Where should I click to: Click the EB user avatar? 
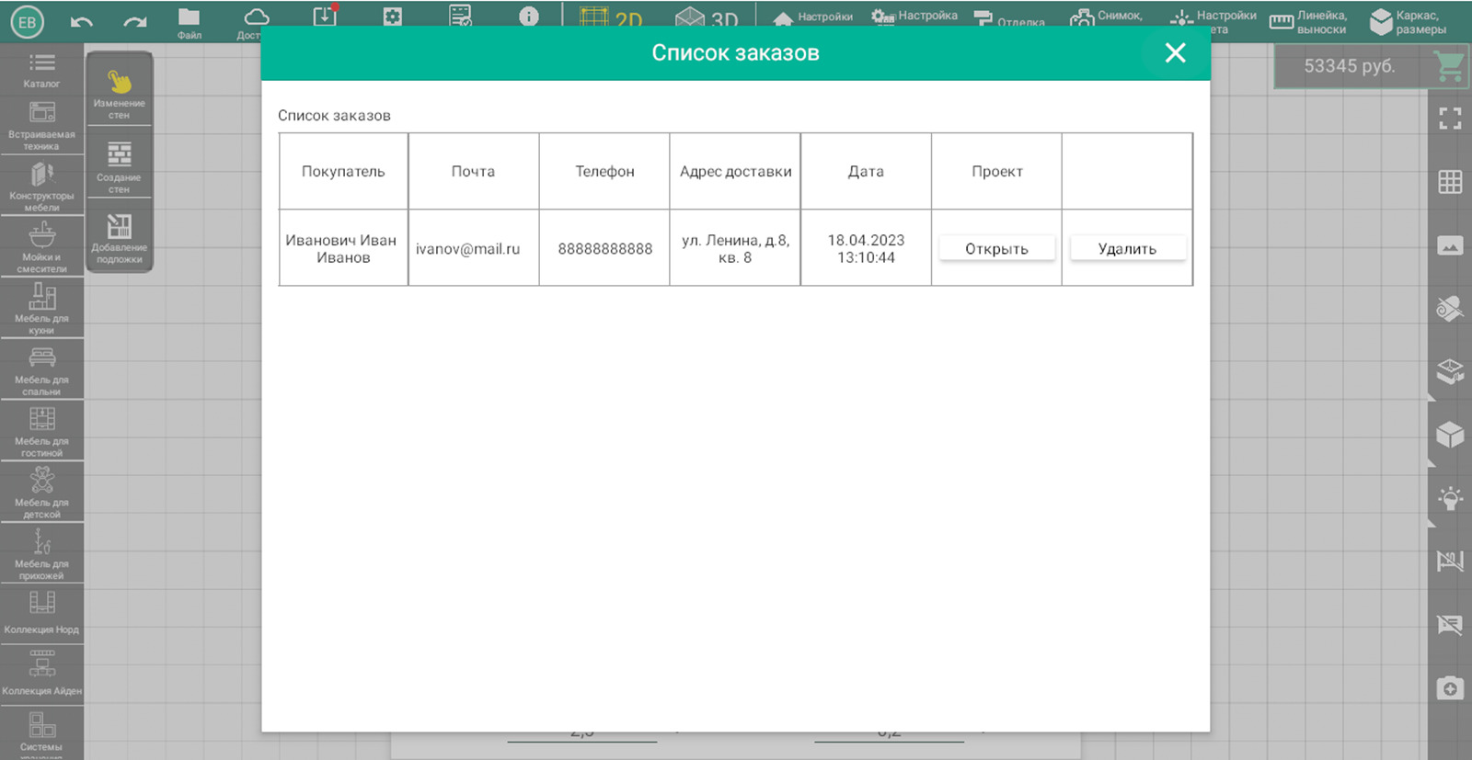tap(28, 22)
